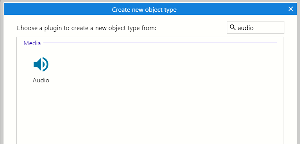Close the Create new object type dialog
The width and height of the screenshot is (300, 144).
tap(291, 9)
